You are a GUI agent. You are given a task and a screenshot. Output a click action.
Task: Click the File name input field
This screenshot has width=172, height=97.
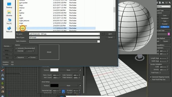click(63, 34)
